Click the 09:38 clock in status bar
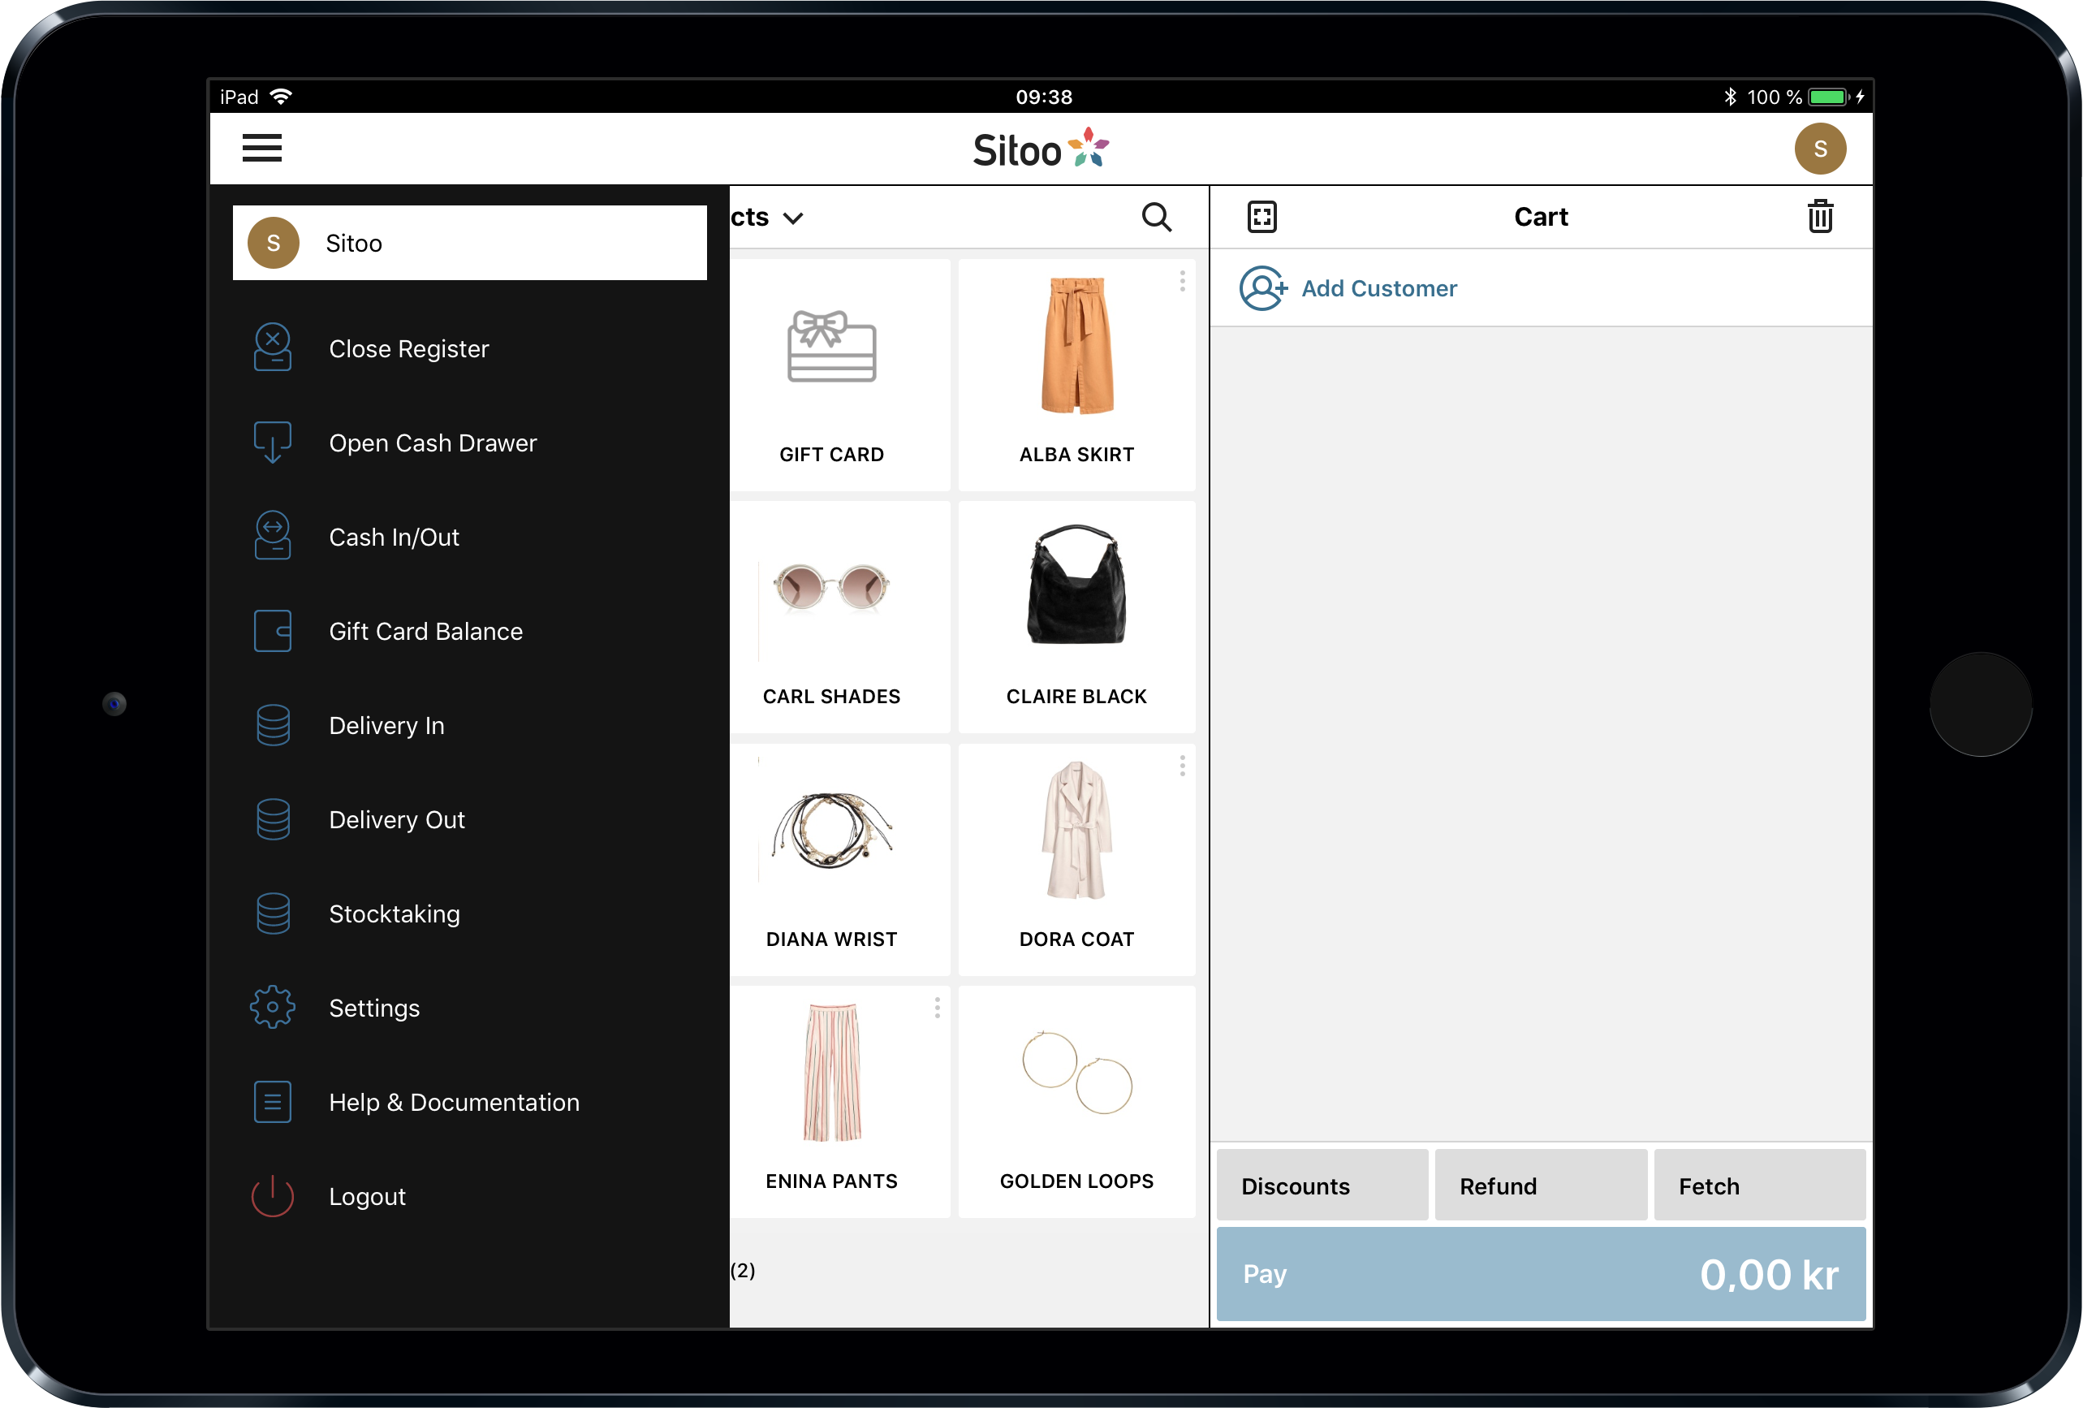This screenshot has height=1408, width=2083. (1043, 97)
